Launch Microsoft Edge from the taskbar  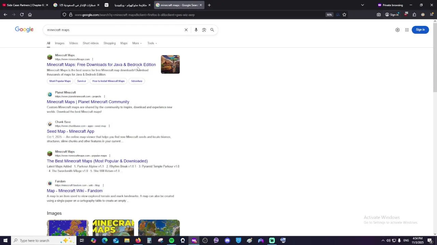tap(104, 241)
